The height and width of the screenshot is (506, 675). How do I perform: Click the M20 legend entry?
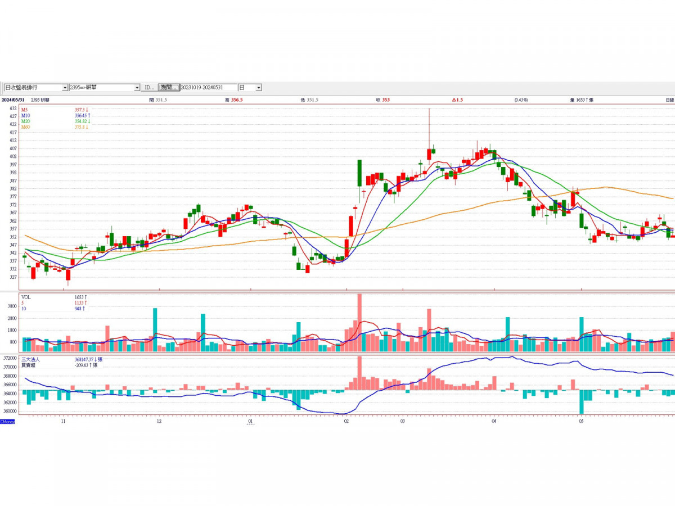25,121
